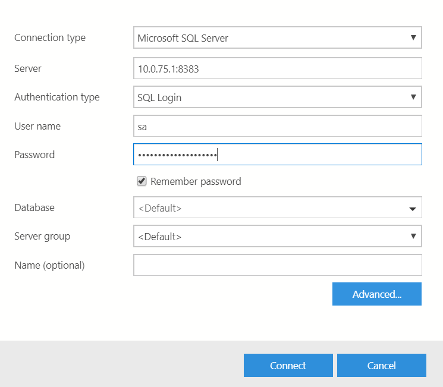Click the Server address input field
443x387 pixels.
[x=278, y=68]
